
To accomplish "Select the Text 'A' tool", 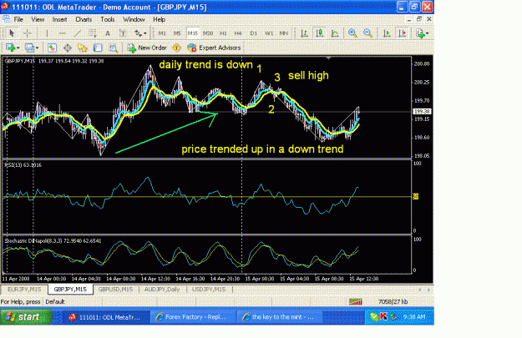I will [108, 33].
